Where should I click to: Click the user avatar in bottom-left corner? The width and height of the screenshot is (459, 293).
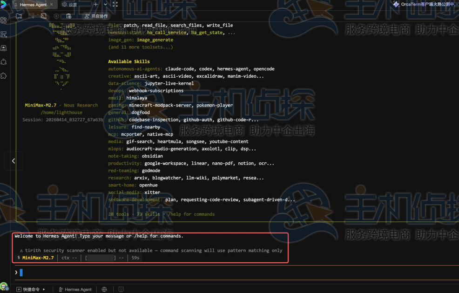click(x=4, y=286)
